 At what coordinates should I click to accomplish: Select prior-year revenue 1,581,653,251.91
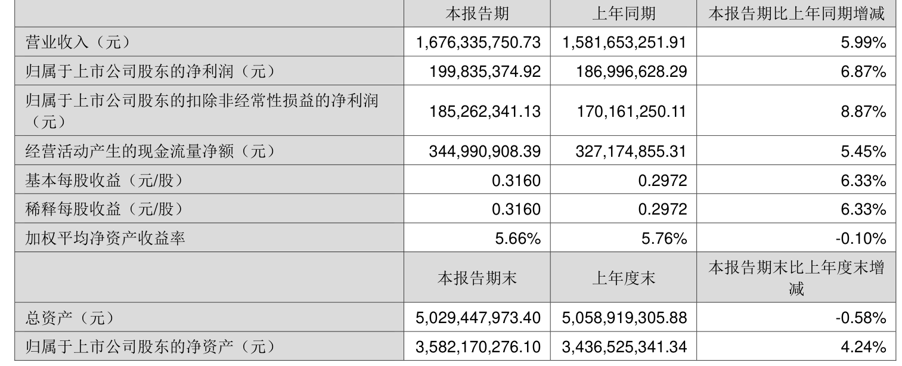[624, 42]
